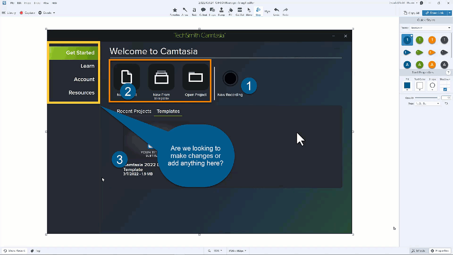Click New Recording in Camtasia image

[x=230, y=84]
